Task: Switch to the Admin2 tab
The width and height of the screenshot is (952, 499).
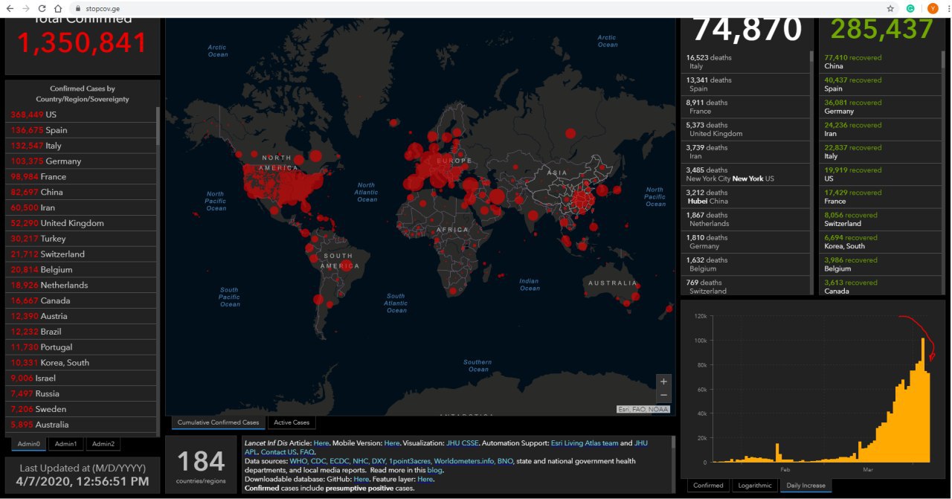Action: [x=103, y=444]
